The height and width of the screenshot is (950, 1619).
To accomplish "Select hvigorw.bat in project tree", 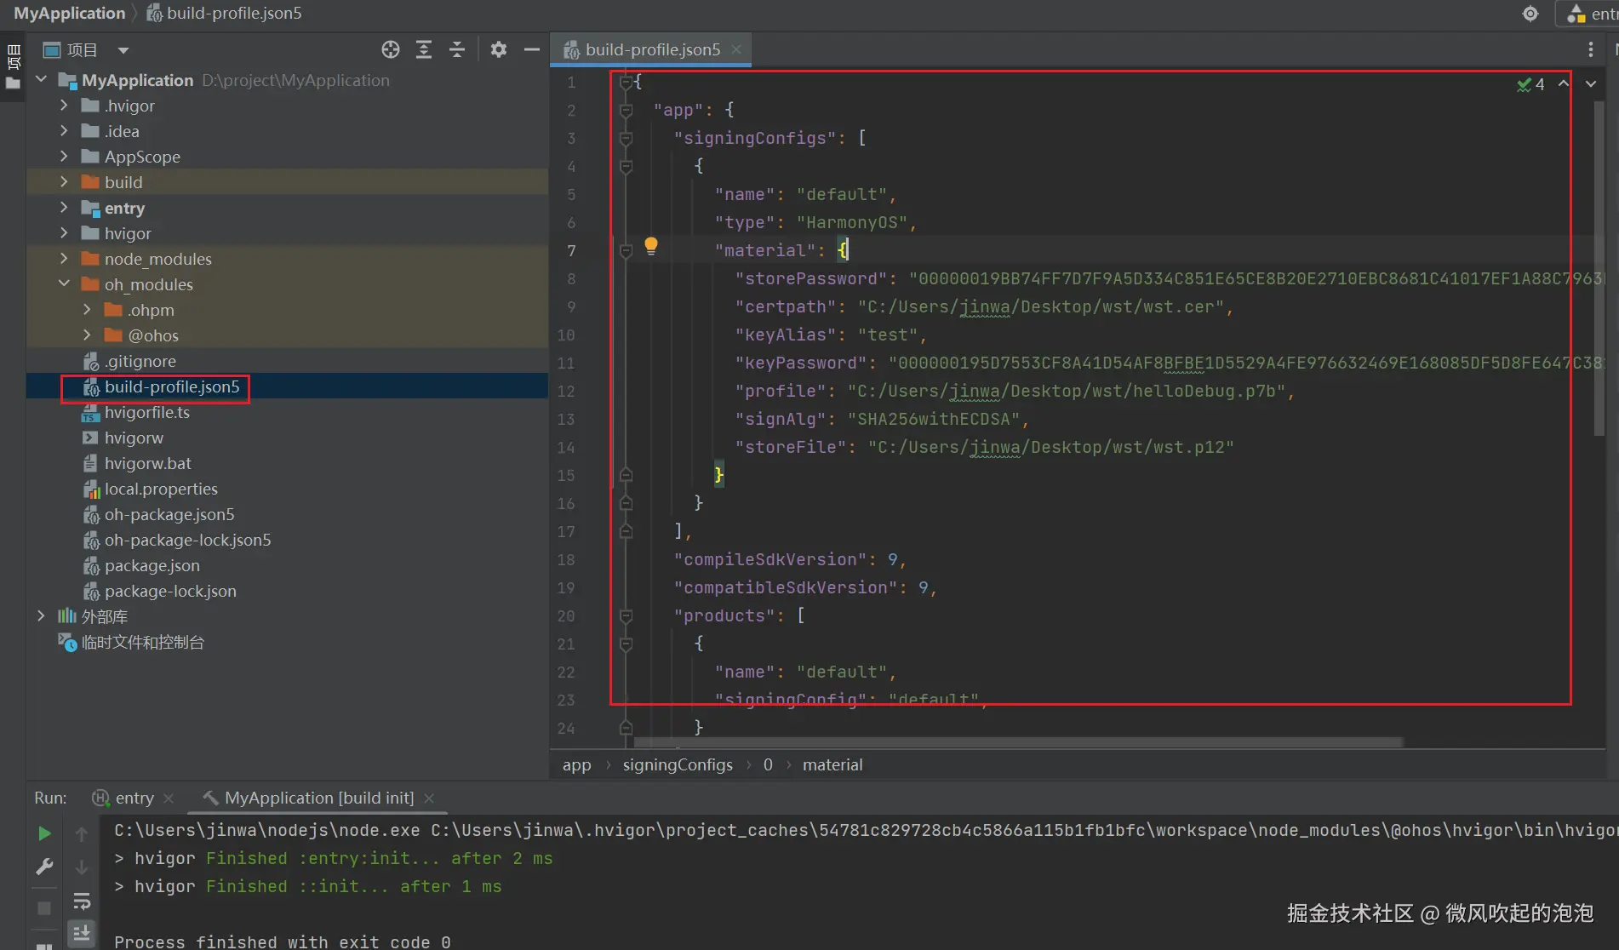I will point(147,463).
